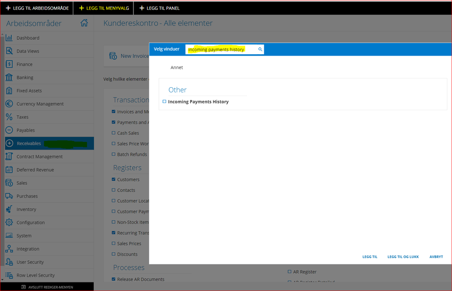Screen dimensions: 452x291
Task: Toggle the Discounts checkbox
Action: click(x=114, y=254)
